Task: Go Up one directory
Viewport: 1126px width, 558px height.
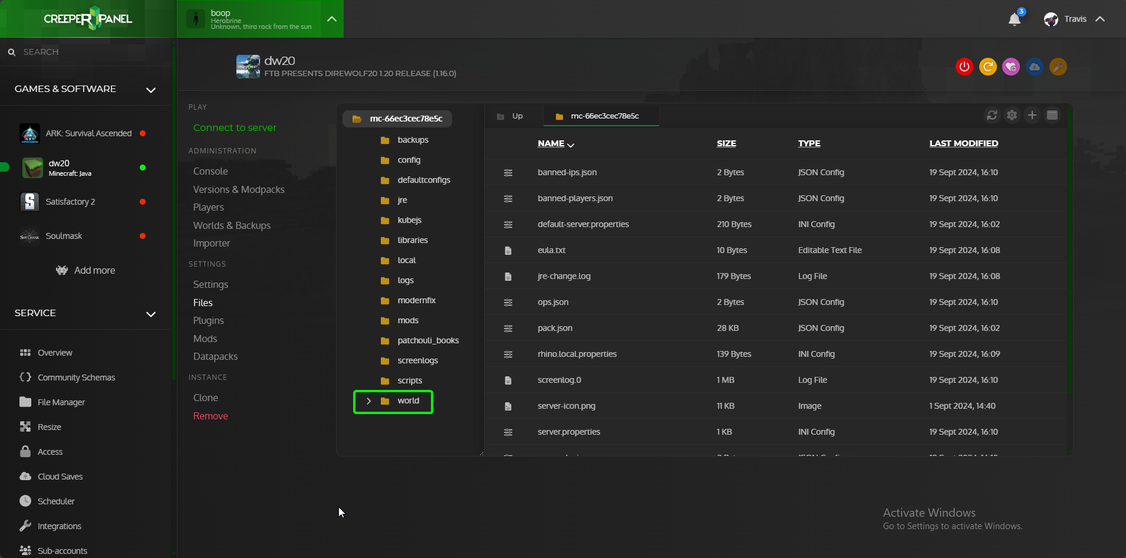Action: (x=511, y=116)
